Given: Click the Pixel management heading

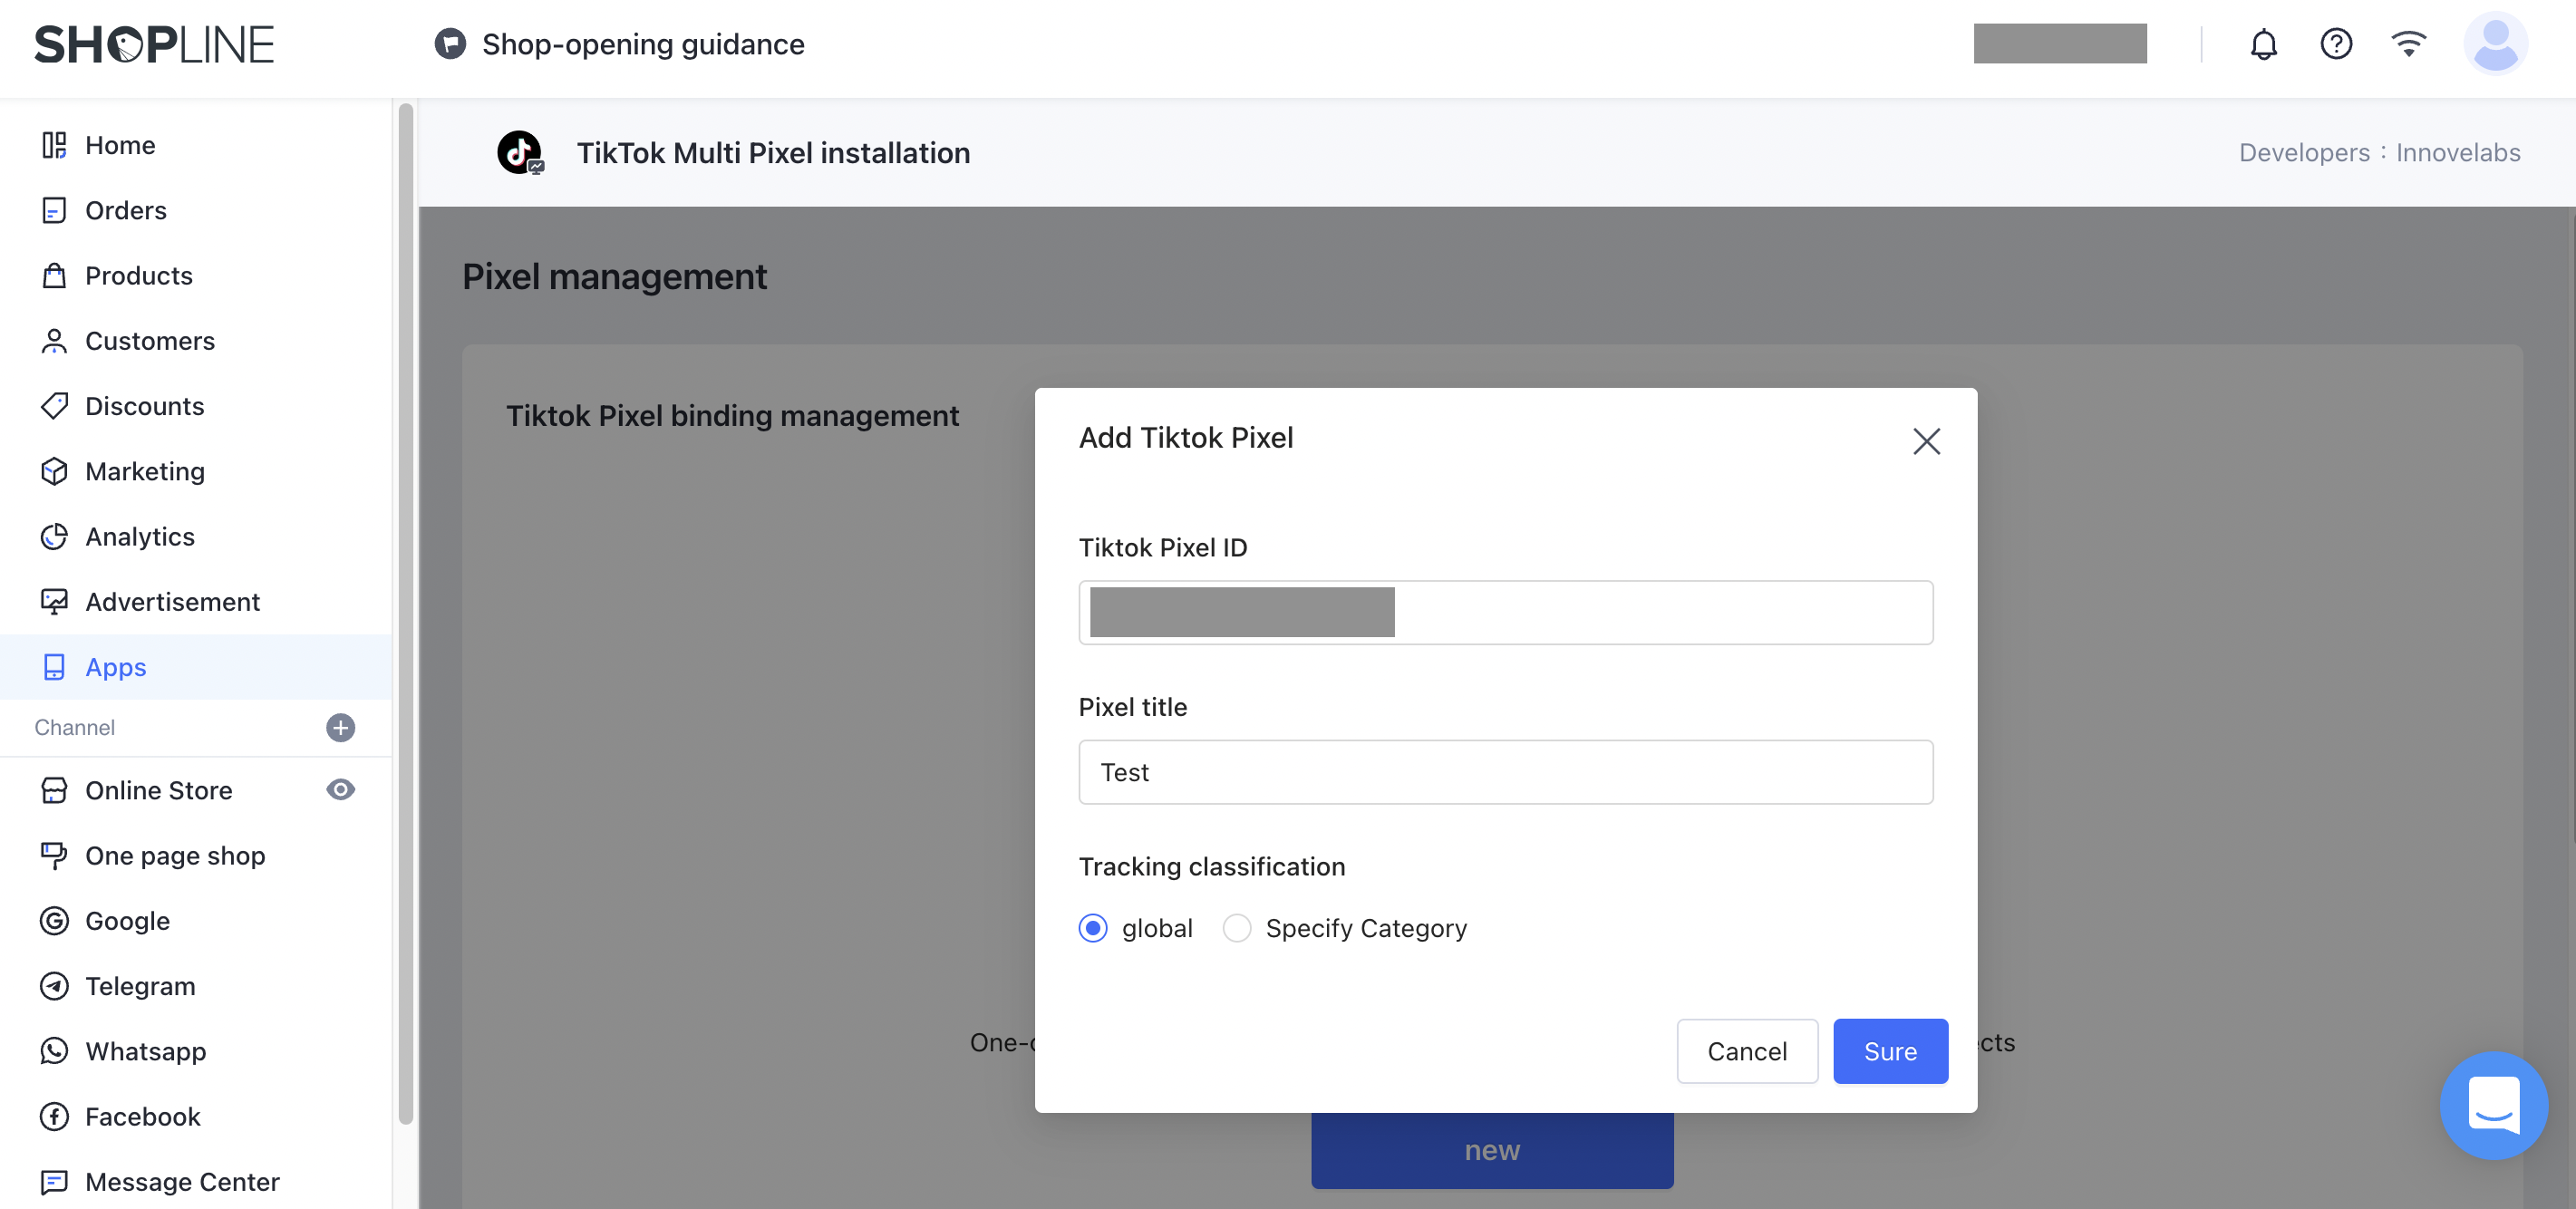Looking at the screenshot, I should tap(614, 276).
